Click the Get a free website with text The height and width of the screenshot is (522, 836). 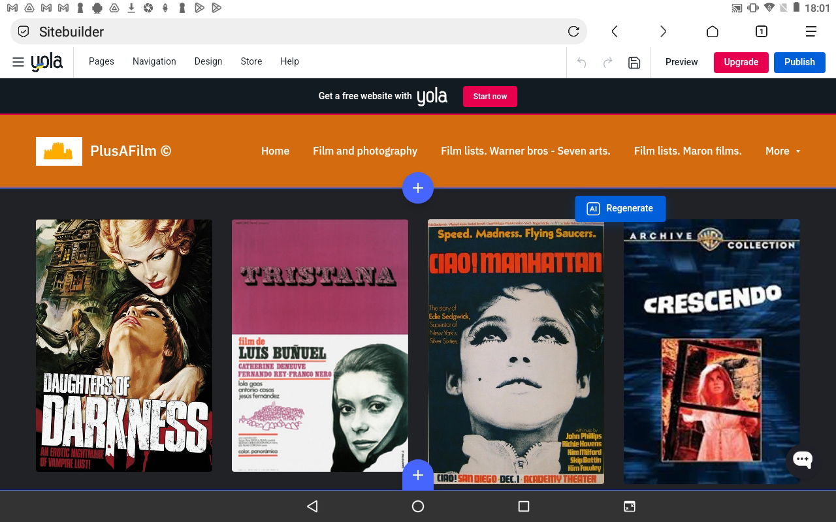click(365, 96)
